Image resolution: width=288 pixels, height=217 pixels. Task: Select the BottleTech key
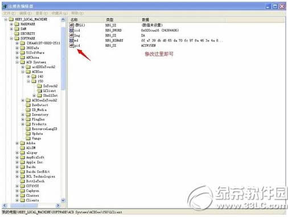click(35, 181)
